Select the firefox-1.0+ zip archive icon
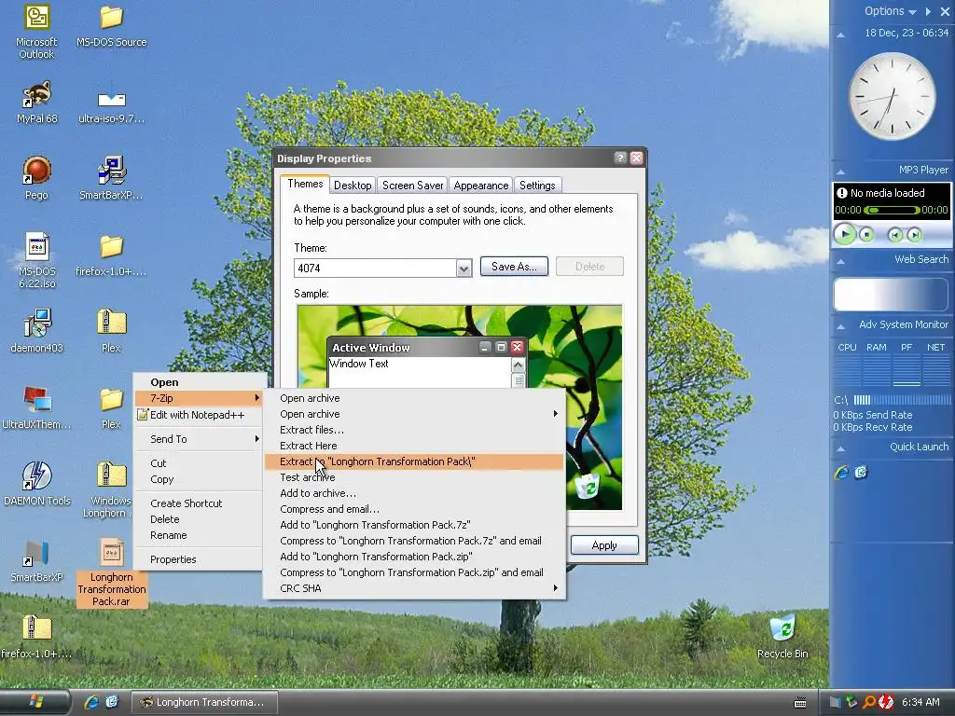Image resolution: width=955 pixels, height=716 pixels. [36, 627]
